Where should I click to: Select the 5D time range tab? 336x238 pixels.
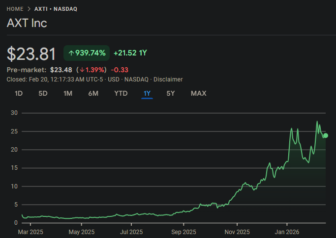[43, 93]
